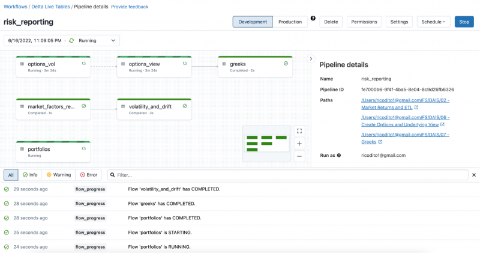
Task: Stop the running pipeline
Action: (464, 22)
